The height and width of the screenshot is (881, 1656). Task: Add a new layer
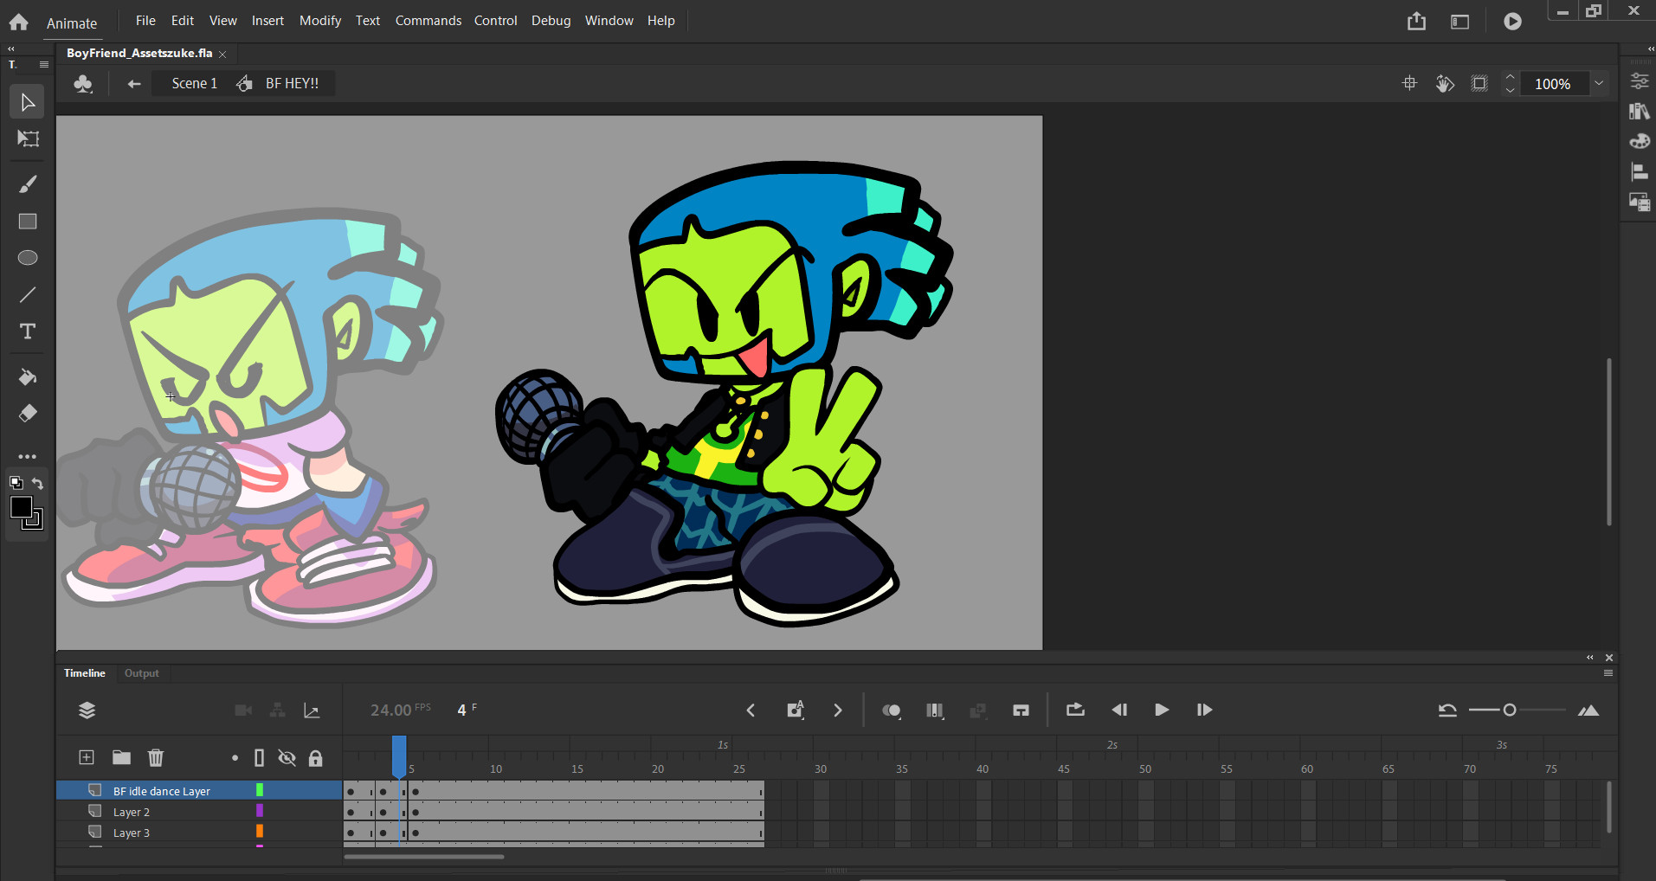[87, 757]
